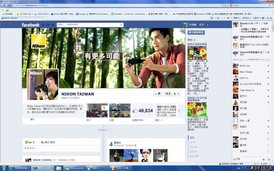Open the Google bookmark in favorites bar
The width and height of the screenshot is (274, 171).
(81, 14)
